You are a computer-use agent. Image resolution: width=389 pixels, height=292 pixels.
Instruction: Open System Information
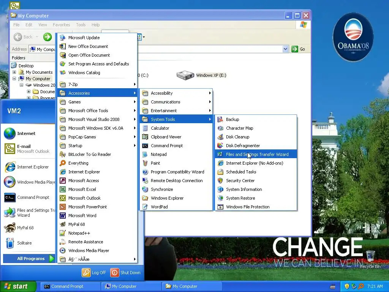pyautogui.click(x=256, y=189)
